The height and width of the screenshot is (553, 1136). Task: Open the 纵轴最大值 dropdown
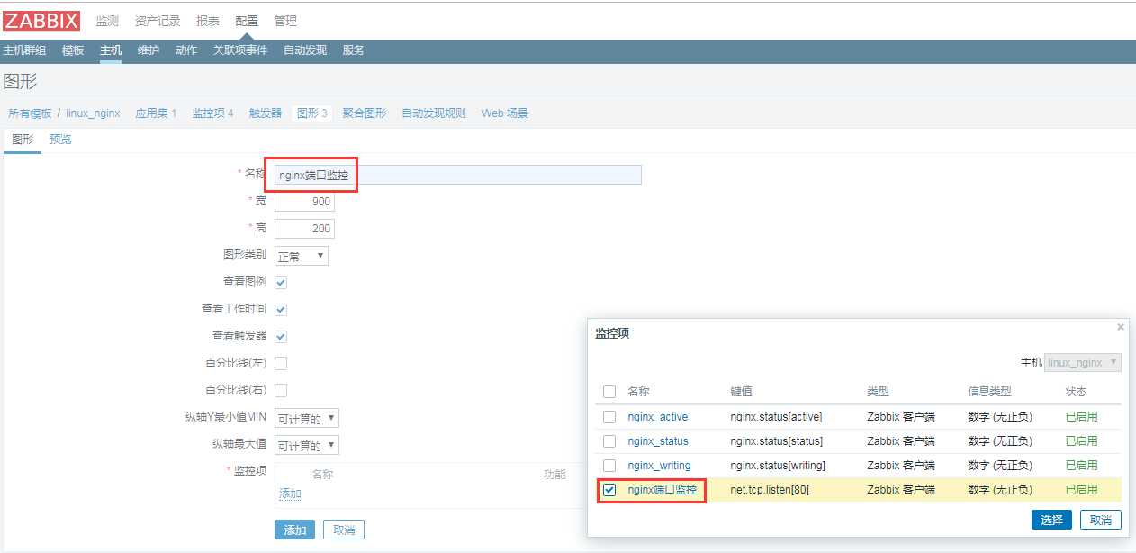[307, 445]
